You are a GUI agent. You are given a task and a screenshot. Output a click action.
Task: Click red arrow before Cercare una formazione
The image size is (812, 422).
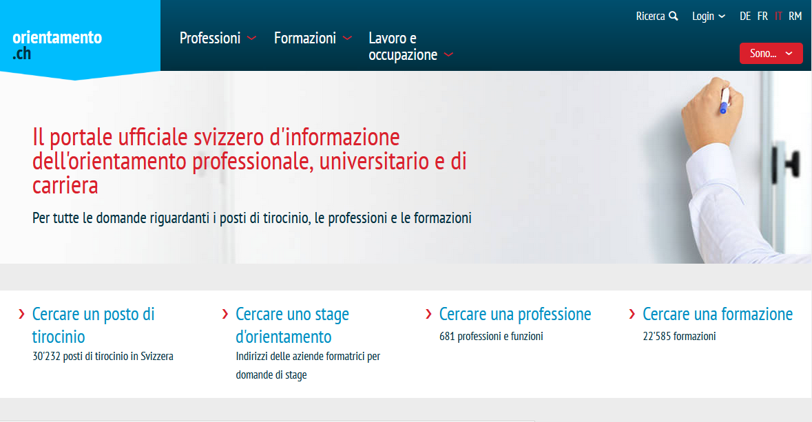pyautogui.click(x=632, y=315)
